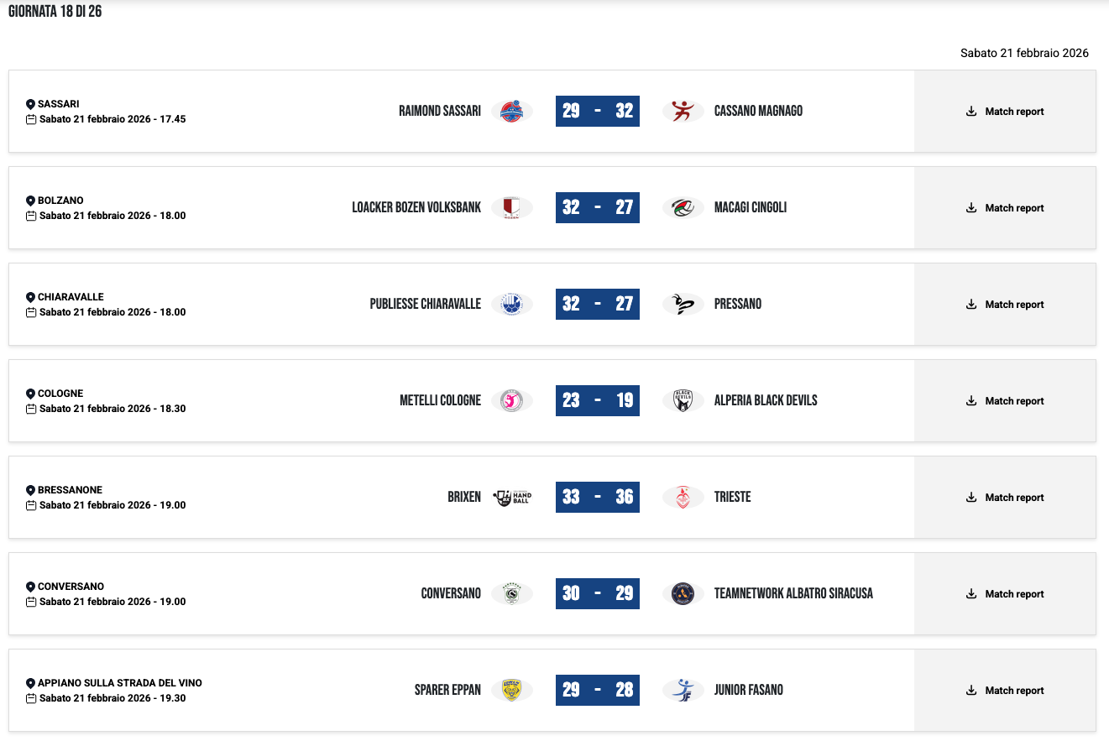The image size is (1109, 741).
Task: Click the Macagi Cingoli team logo
Action: pos(683,207)
